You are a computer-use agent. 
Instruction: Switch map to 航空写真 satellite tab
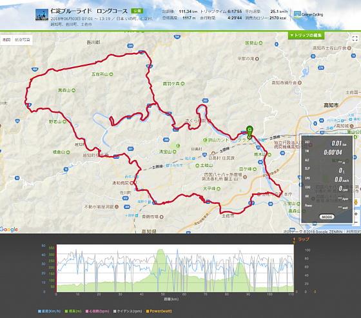coord(23,39)
